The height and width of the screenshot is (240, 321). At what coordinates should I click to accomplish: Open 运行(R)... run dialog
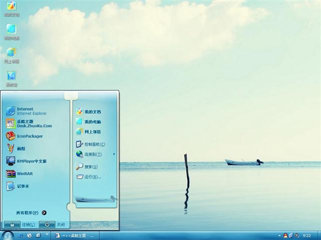(x=92, y=176)
